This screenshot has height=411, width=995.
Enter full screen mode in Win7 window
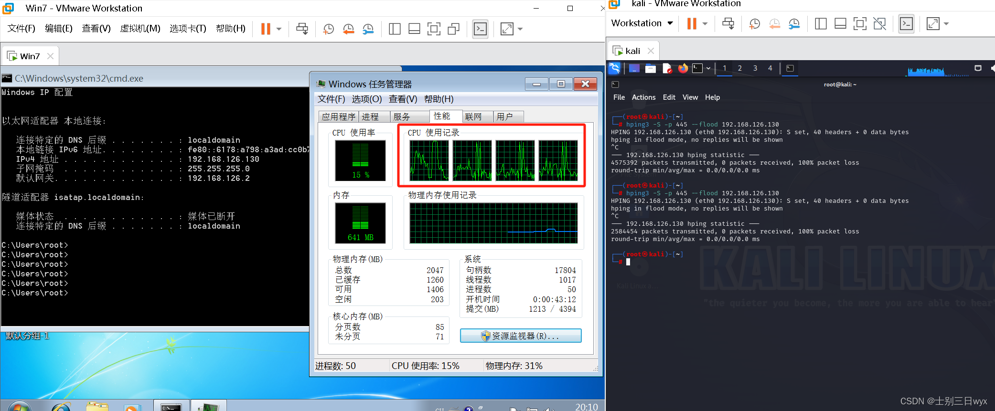click(x=434, y=29)
